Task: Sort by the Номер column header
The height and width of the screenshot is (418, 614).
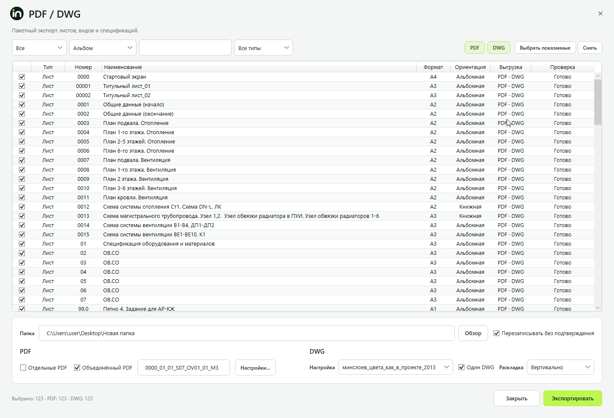Action: (83, 67)
